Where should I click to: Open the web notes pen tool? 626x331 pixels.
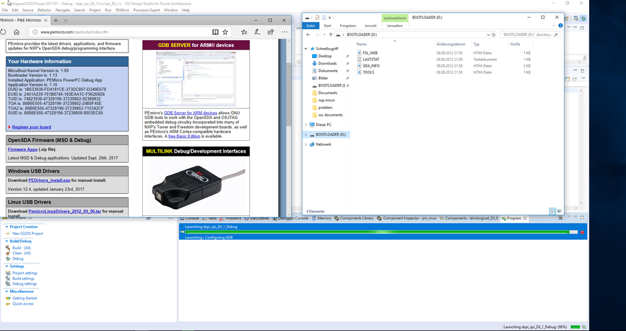[258, 32]
